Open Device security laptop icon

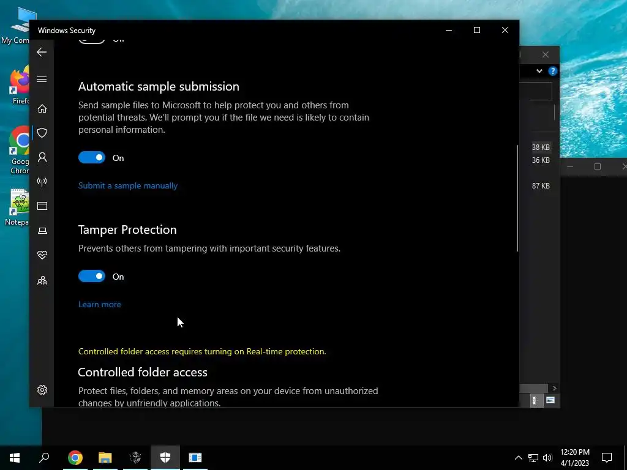[x=42, y=231]
